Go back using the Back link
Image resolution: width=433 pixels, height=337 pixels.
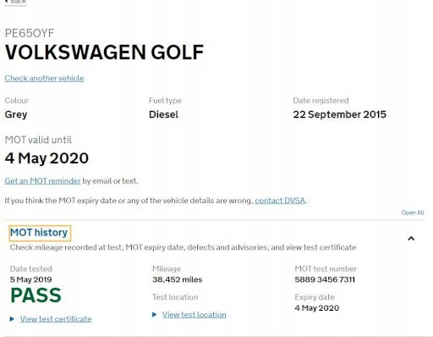click(15, 2)
